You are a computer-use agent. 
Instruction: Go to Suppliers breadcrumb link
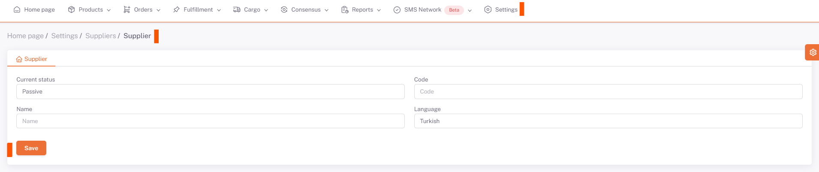[x=100, y=36]
